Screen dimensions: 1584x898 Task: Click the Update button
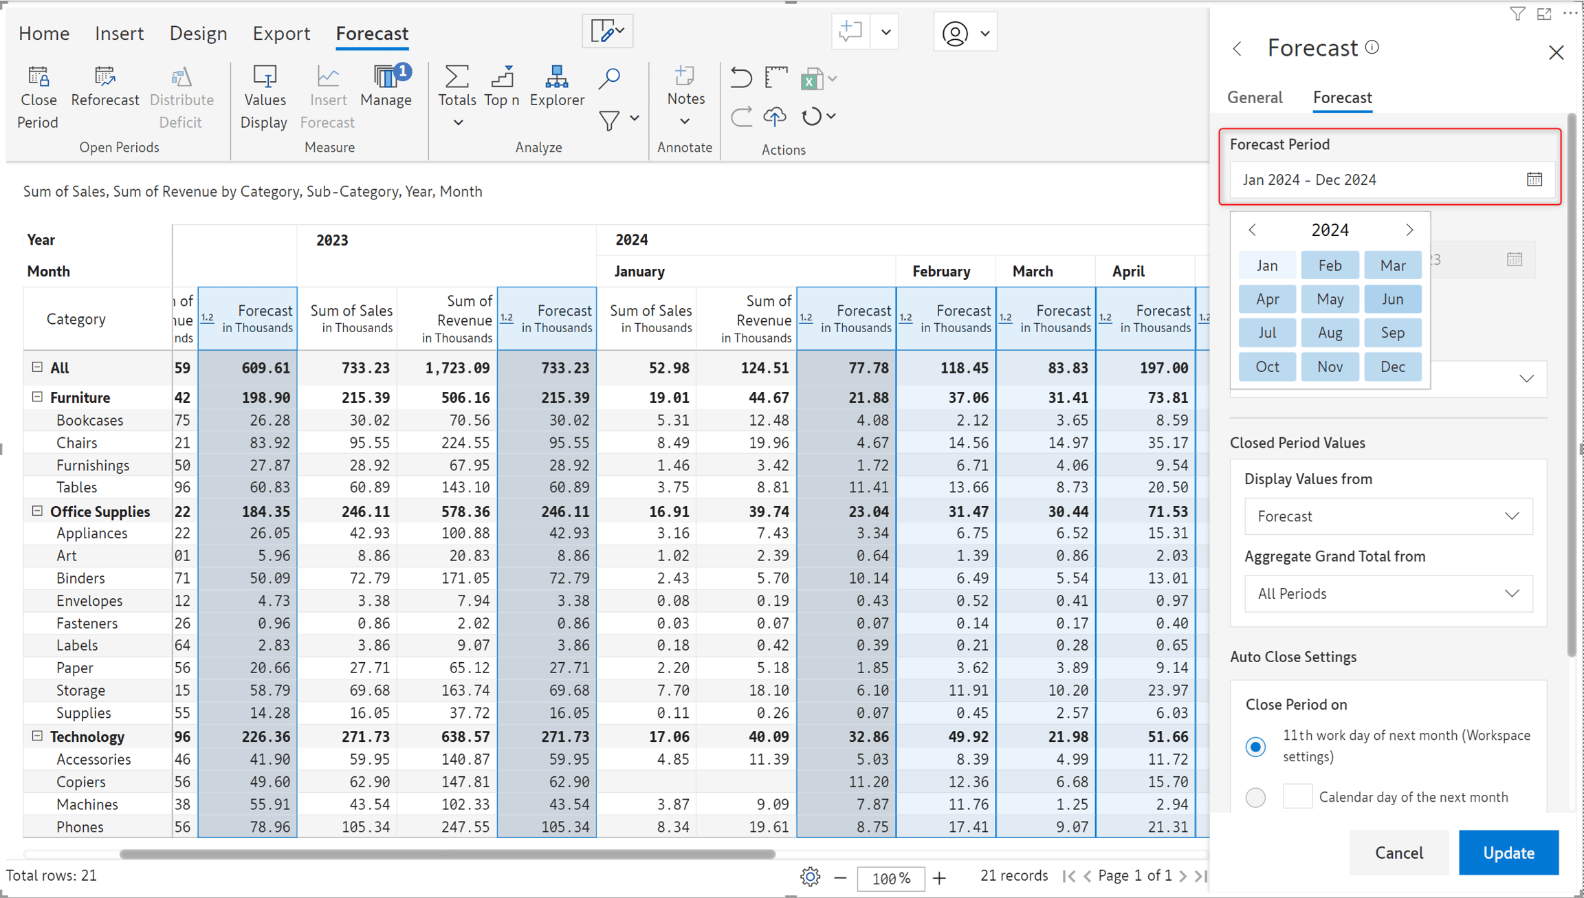pos(1508,852)
